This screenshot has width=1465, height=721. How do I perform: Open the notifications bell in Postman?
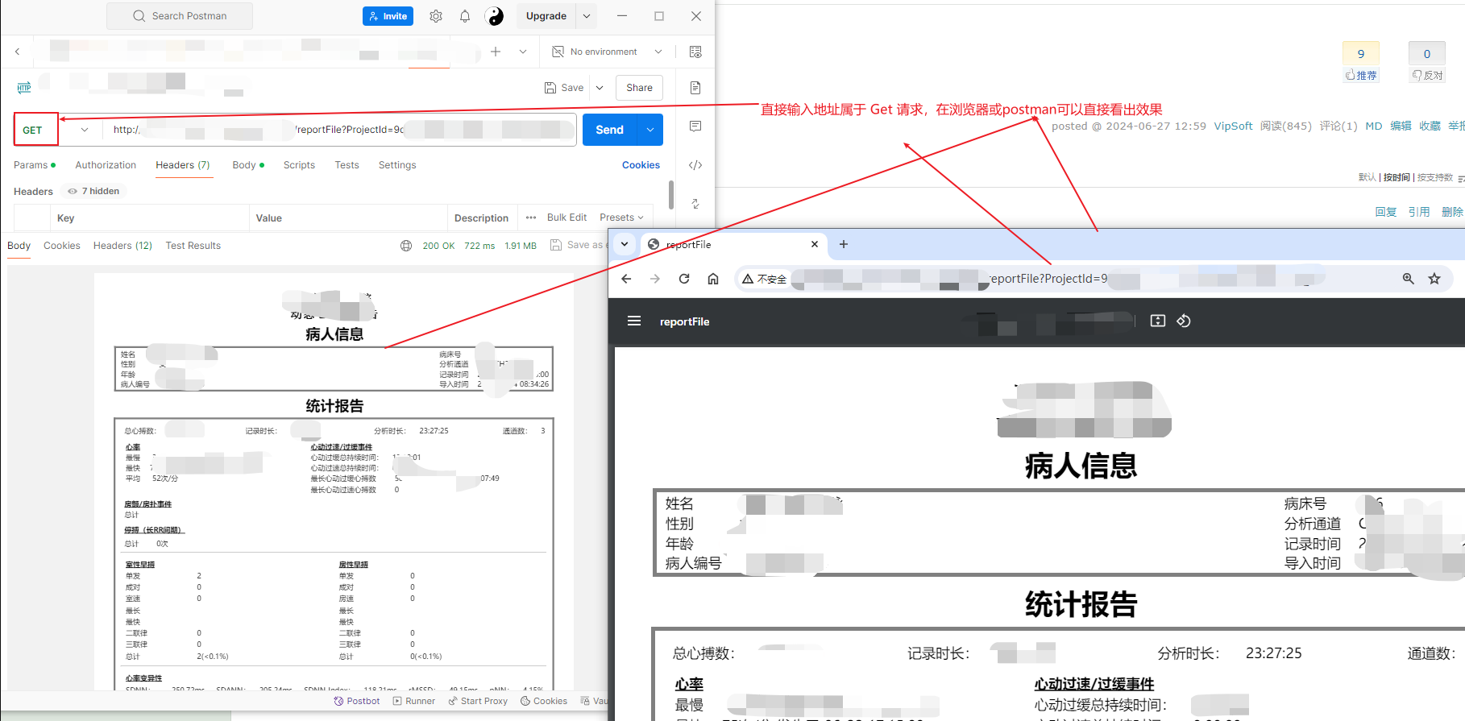click(x=465, y=16)
